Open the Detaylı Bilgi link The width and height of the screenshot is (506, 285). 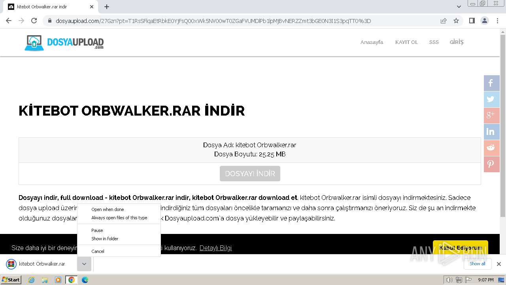(215, 248)
